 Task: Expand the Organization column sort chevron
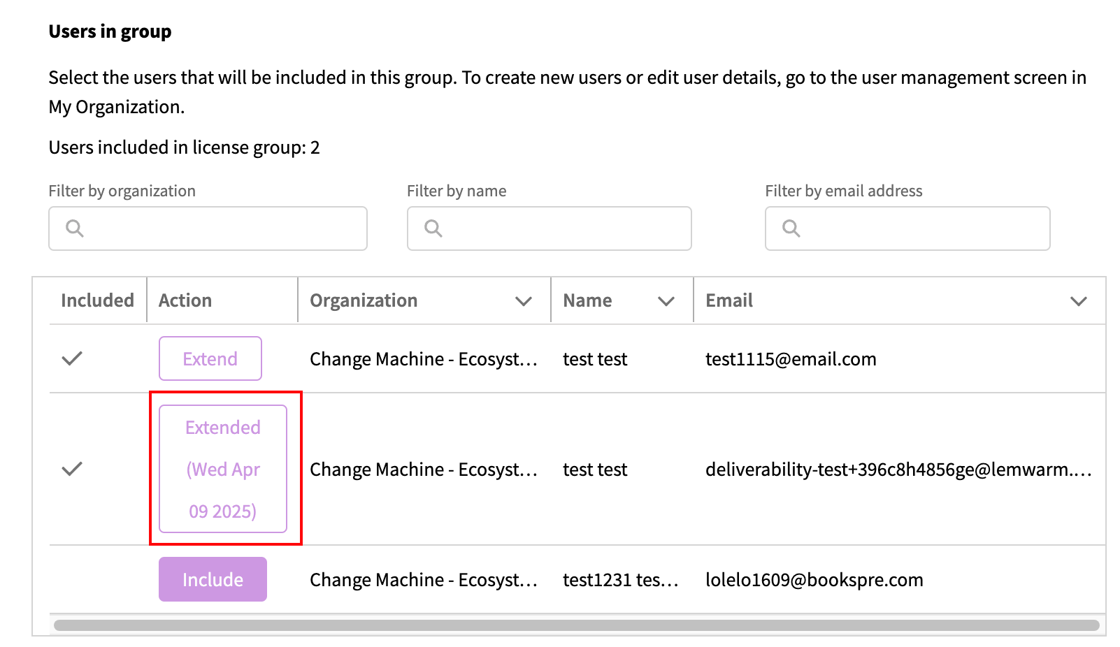point(524,301)
